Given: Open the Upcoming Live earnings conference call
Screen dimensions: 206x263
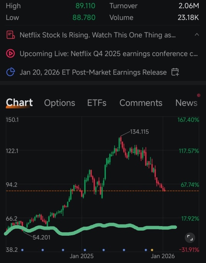Looking at the screenshot, I should point(109,54).
